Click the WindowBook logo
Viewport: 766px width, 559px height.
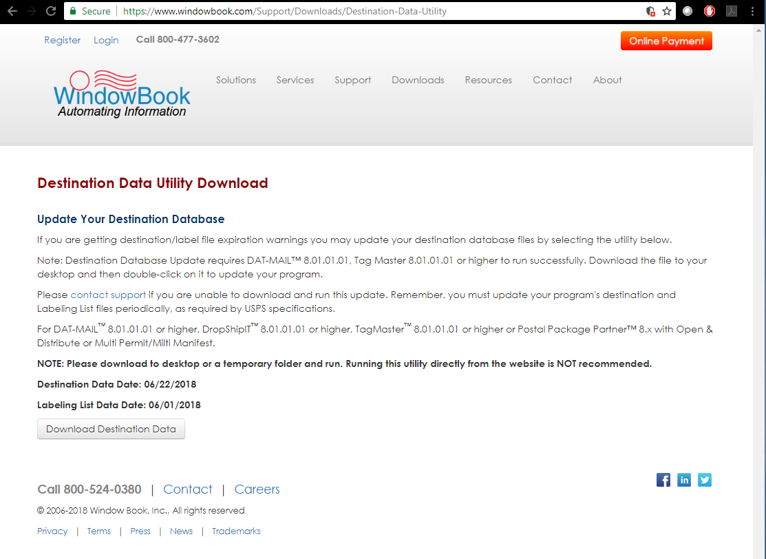(122, 94)
